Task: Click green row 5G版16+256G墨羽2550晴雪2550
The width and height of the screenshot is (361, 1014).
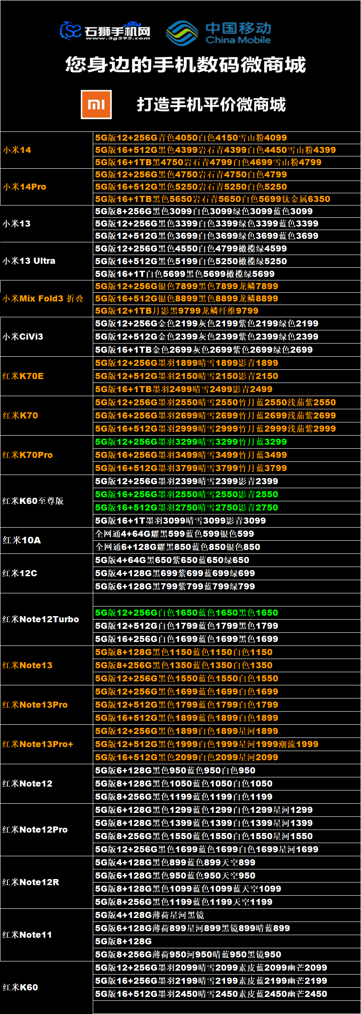Action: click(x=227, y=494)
